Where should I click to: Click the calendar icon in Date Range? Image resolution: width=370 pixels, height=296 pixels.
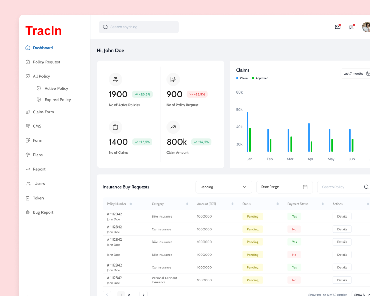point(305,187)
